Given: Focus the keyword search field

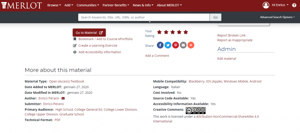Looking at the screenshot, I should coord(144,17).
